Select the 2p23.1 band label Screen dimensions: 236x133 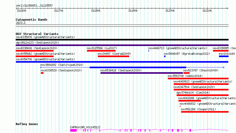21,23
